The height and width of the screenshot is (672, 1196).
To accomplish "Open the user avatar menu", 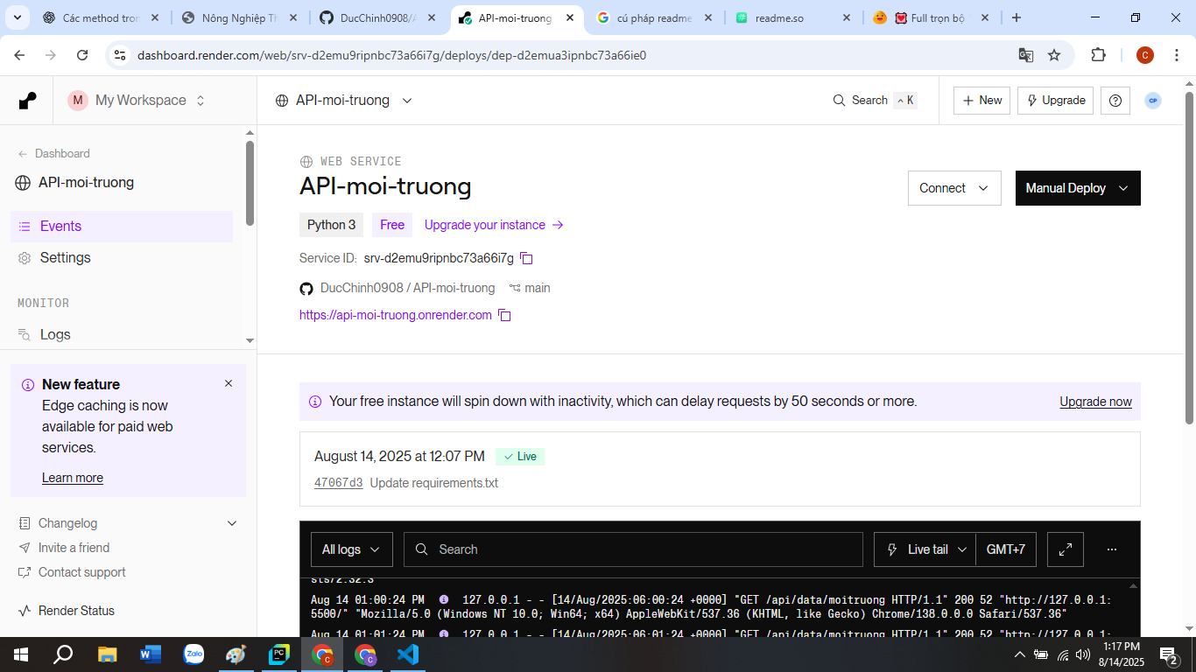I will [x=1153, y=101].
